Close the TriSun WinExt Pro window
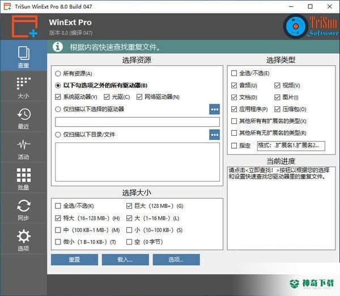The width and height of the screenshot is (340, 296). click(x=330, y=6)
